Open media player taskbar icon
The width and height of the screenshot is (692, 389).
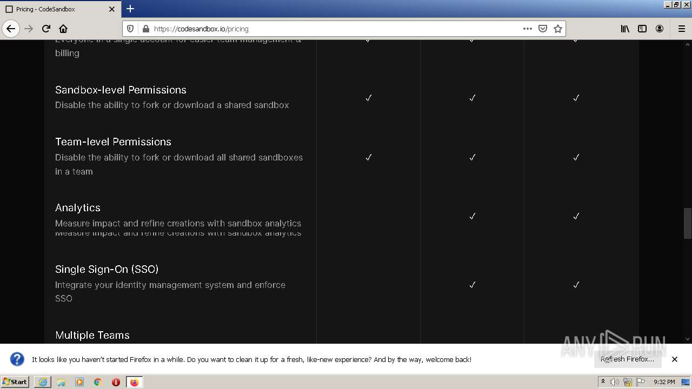point(79,382)
